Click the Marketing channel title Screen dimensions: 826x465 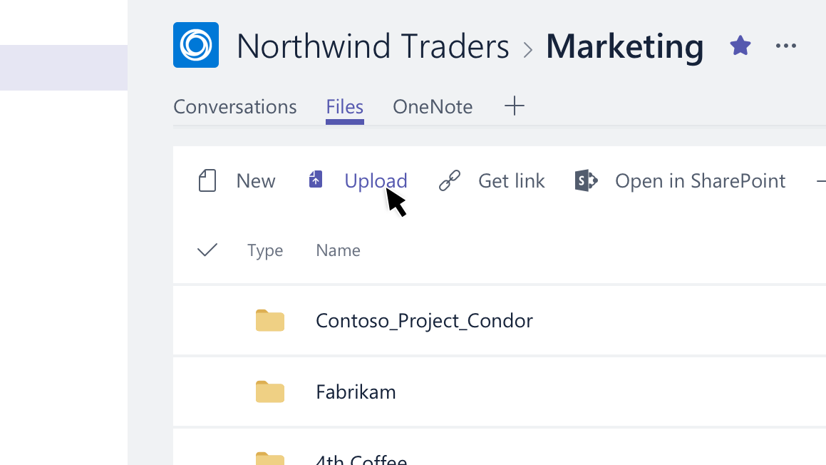click(x=625, y=46)
